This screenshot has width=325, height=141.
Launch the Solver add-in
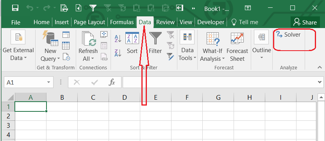click(x=289, y=35)
